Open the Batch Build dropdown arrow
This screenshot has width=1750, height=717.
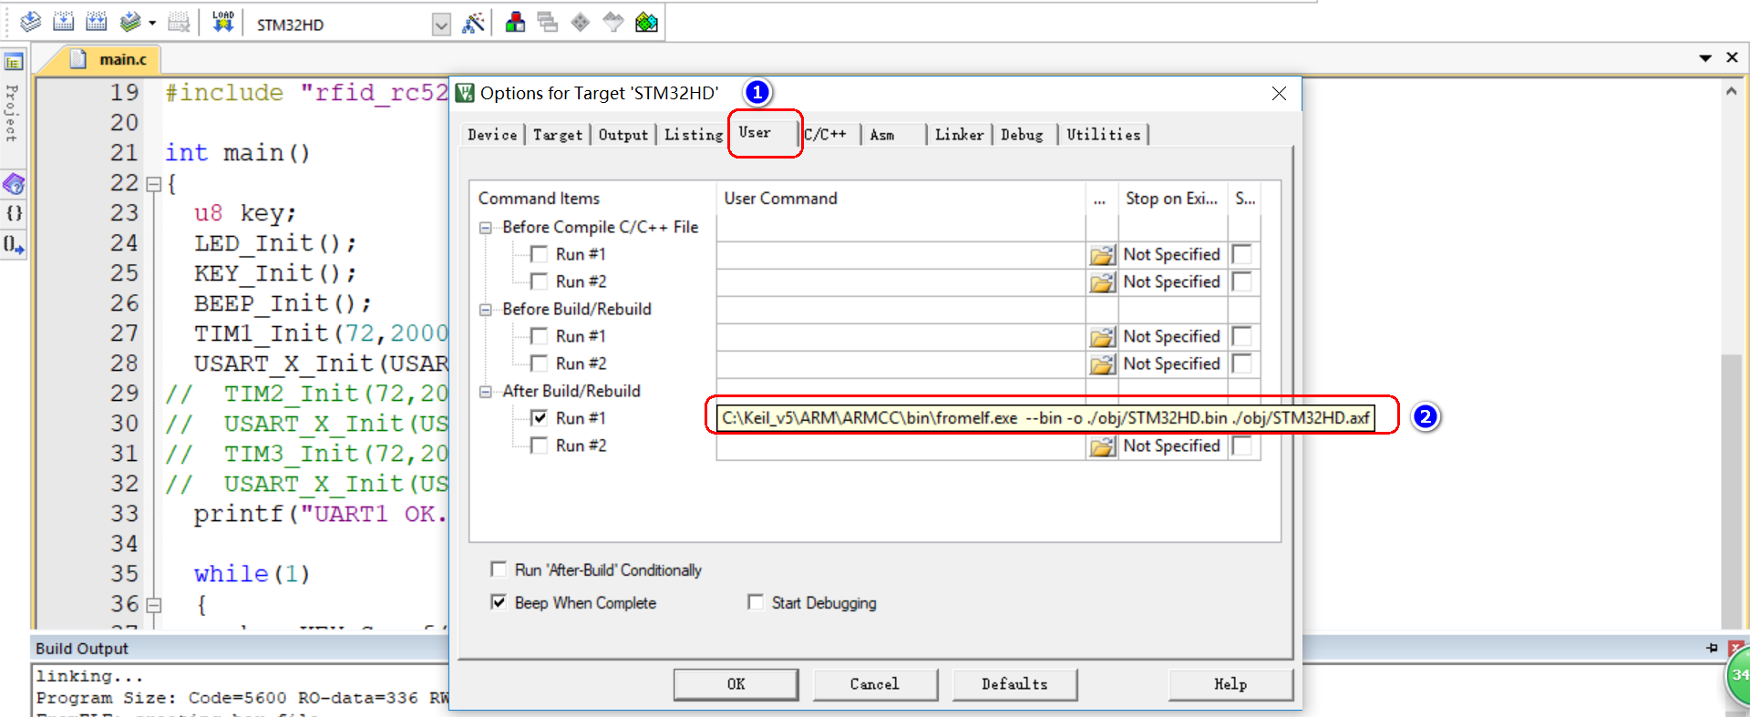(152, 23)
